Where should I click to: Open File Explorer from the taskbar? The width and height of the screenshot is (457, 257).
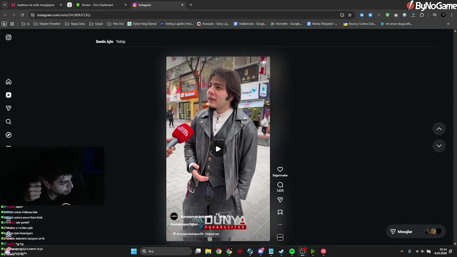208,251
